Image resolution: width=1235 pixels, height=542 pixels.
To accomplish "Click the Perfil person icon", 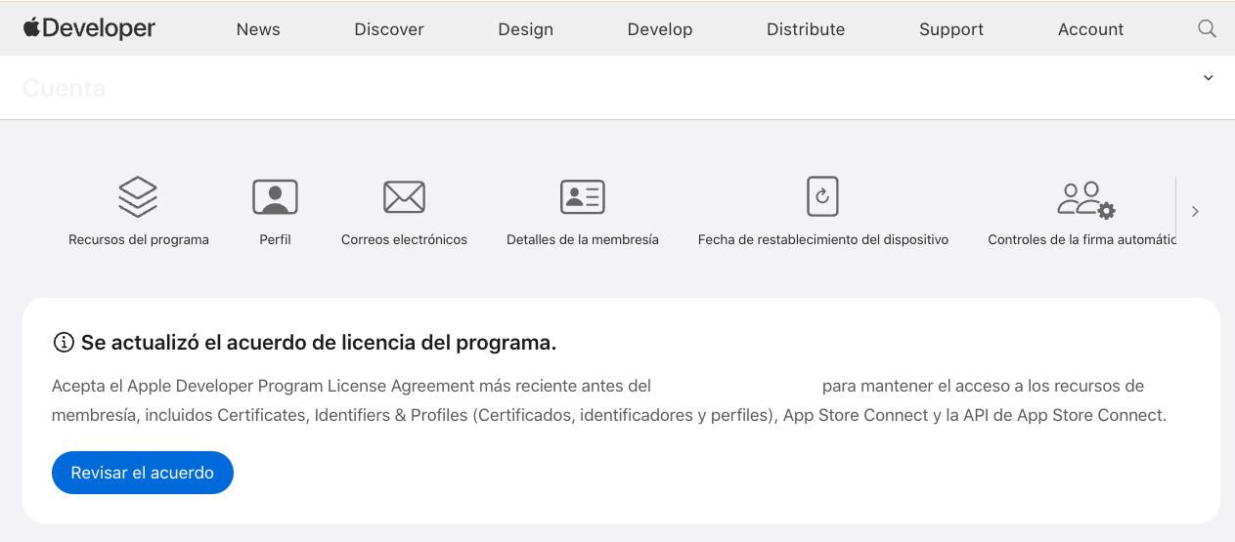I will [275, 197].
